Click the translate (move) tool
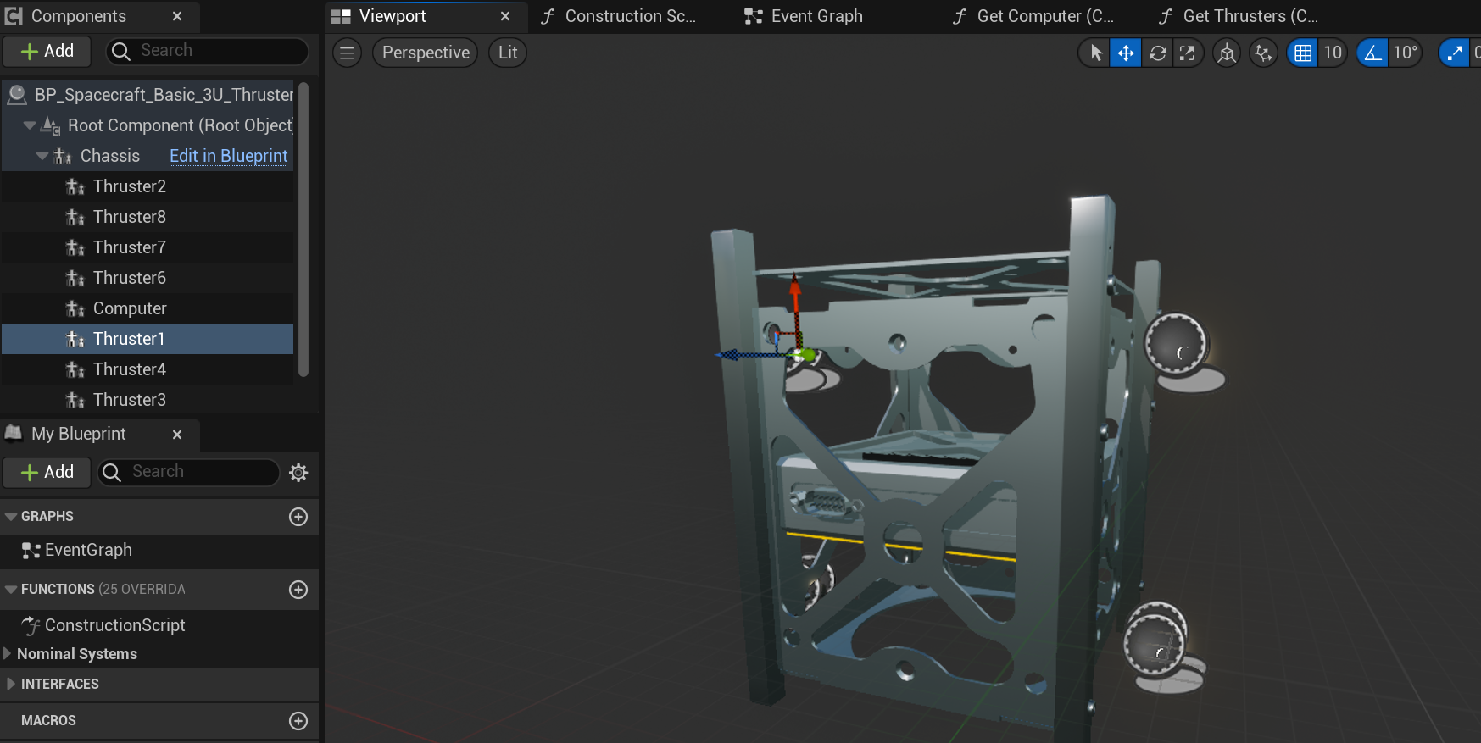Image resolution: width=1481 pixels, height=743 pixels. (1126, 53)
